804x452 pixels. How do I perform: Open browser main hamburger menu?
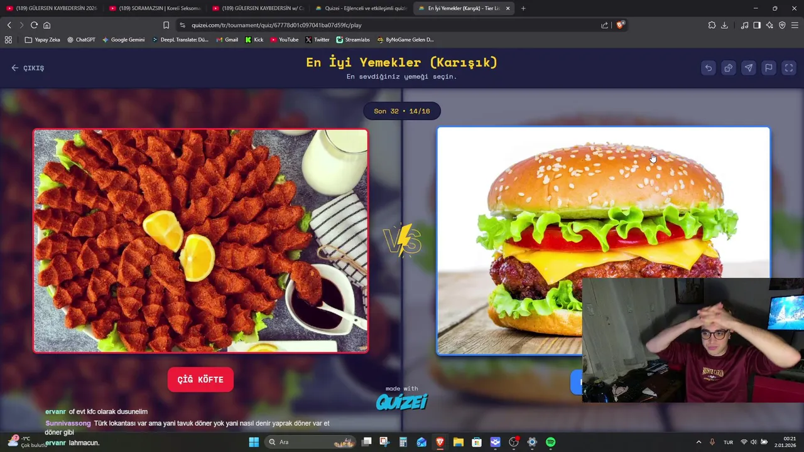click(x=795, y=25)
